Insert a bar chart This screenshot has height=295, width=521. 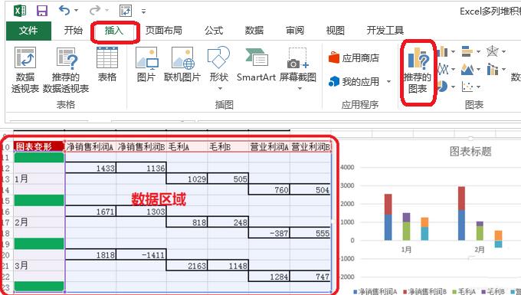[467, 51]
